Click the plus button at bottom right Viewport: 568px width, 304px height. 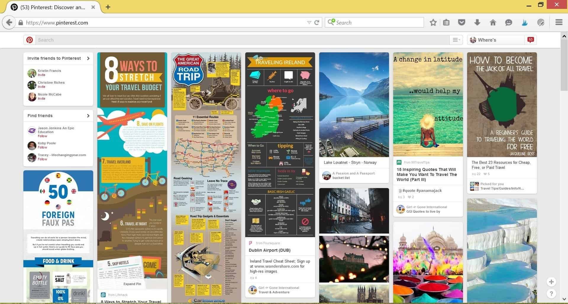[551, 282]
